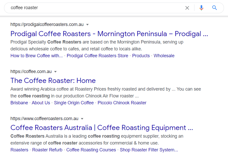Go to the Prodigal Coffee Roasters Store sitelink
The height and width of the screenshot is (159, 228).
[x=97, y=56]
